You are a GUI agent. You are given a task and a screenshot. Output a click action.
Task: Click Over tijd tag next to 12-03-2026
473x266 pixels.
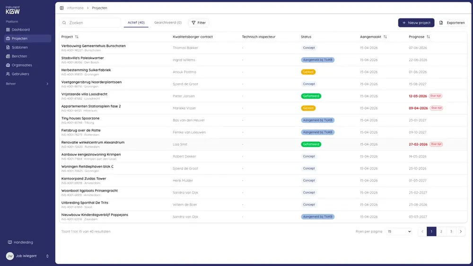tap(436, 96)
